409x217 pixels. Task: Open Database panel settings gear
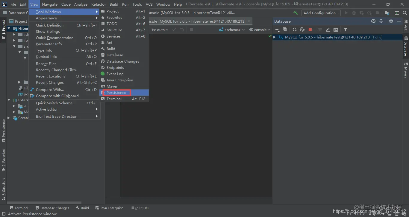[x=391, y=21]
